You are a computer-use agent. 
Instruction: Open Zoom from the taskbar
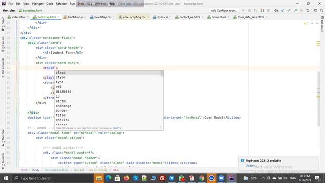pyautogui.click(x=221, y=178)
